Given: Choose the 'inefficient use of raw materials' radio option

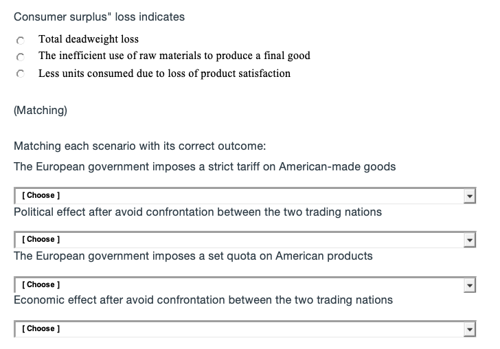Looking at the screenshot, I should 21,56.
